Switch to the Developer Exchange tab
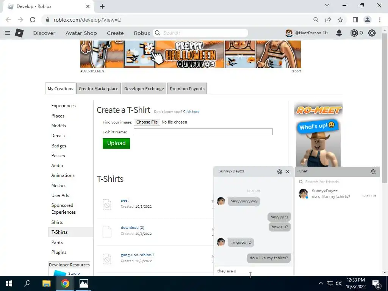Image resolution: width=388 pixels, height=291 pixels. click(144, 89)
